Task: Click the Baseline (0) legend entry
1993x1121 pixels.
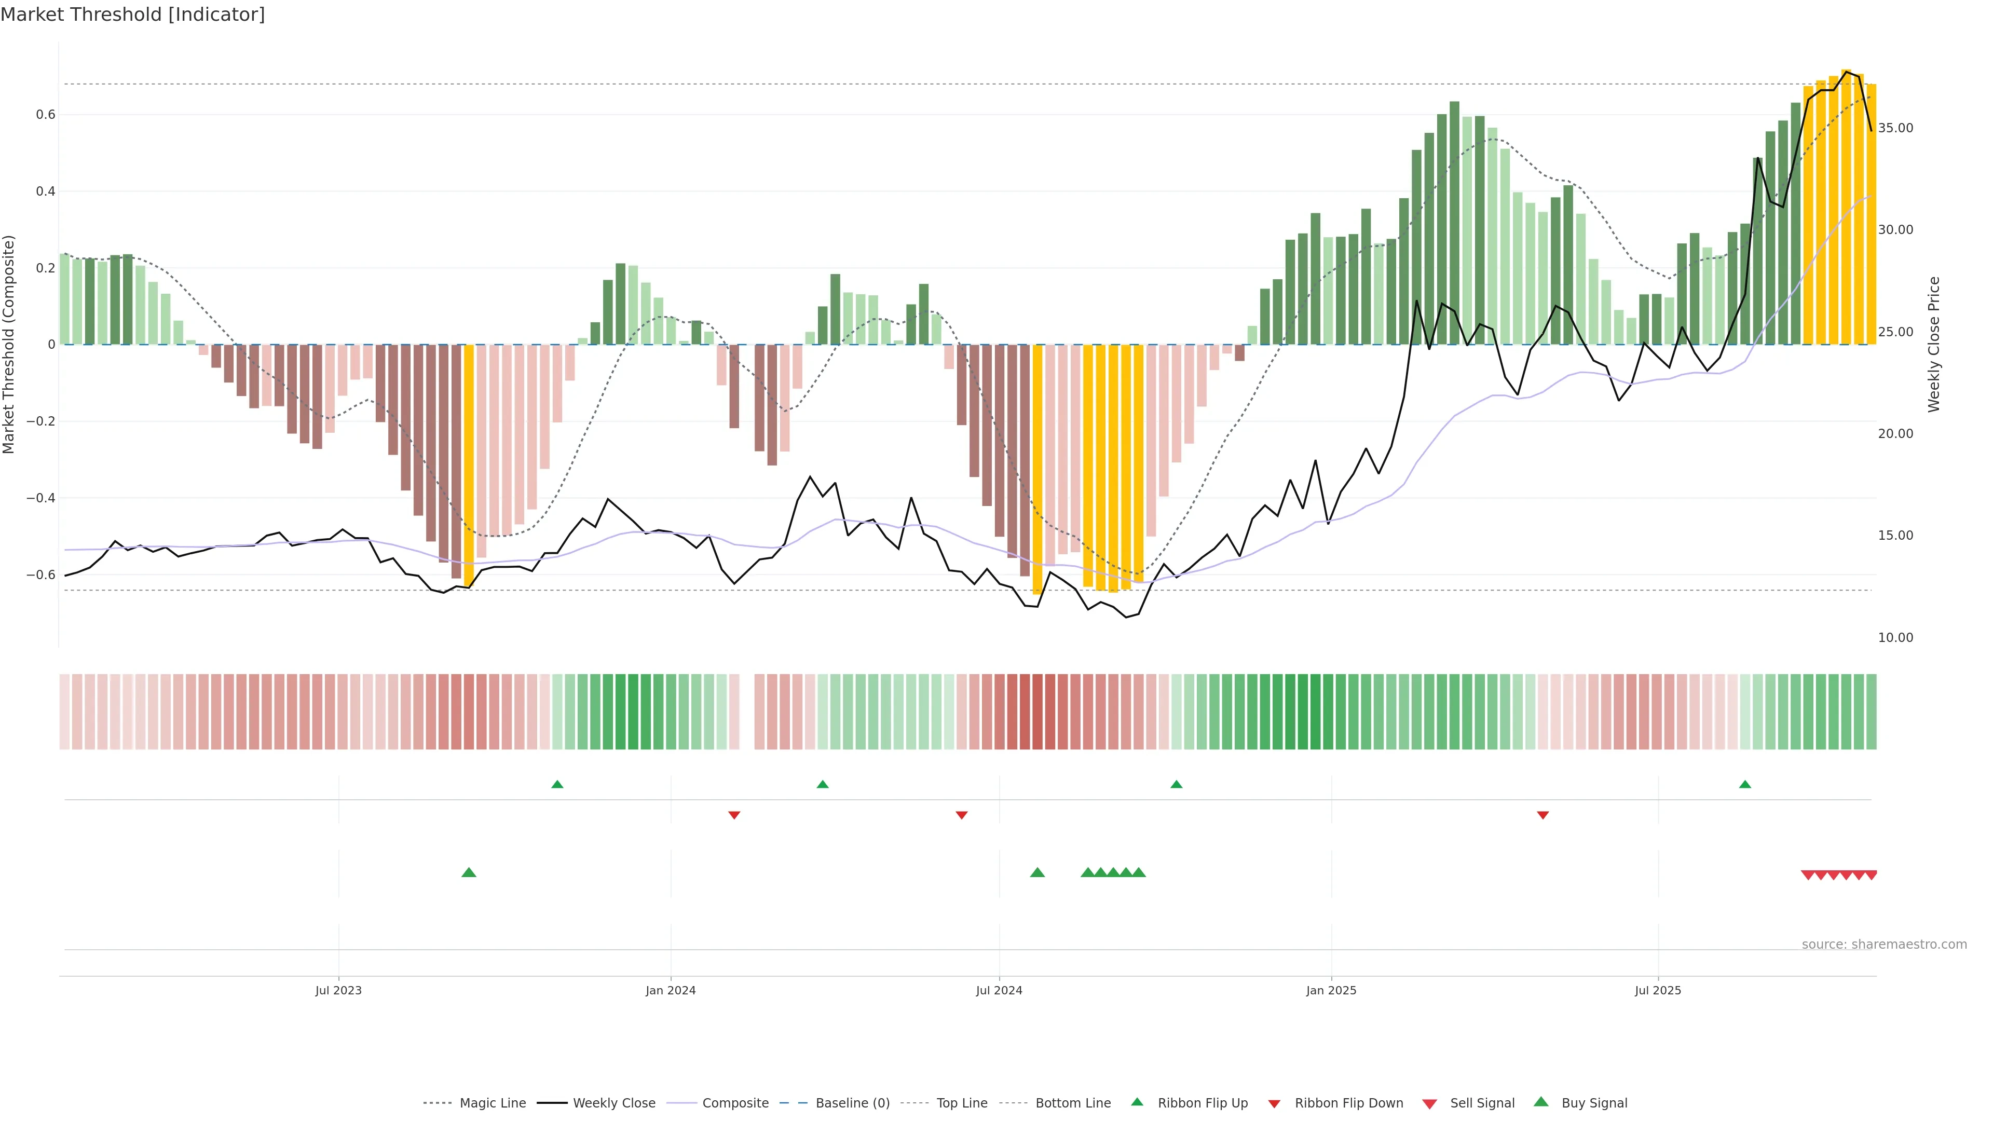Action: (852, 1102)
